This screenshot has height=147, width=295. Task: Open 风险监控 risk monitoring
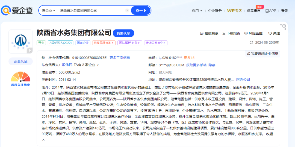tap(253, 33)
